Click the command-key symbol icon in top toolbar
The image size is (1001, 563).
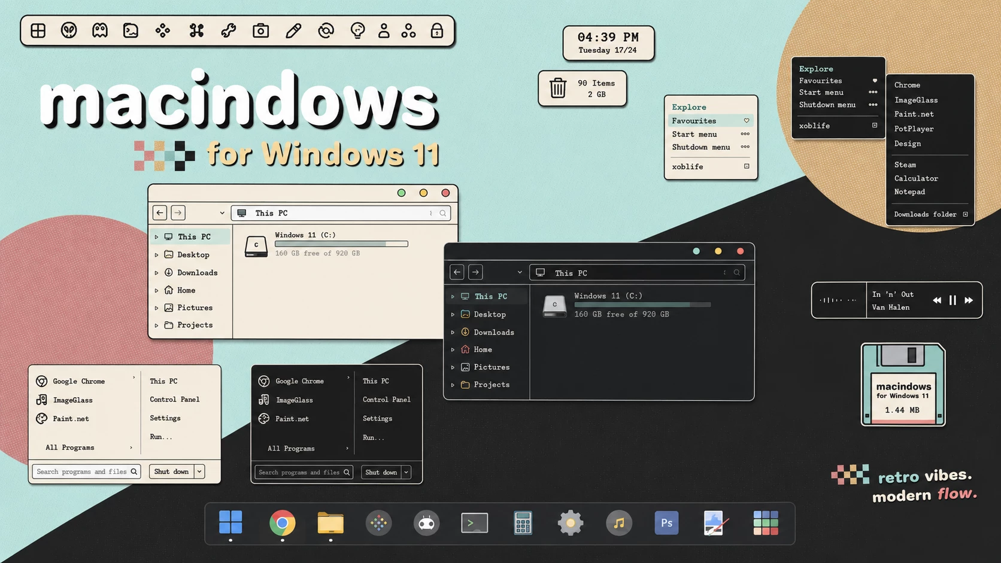point(196,31)
